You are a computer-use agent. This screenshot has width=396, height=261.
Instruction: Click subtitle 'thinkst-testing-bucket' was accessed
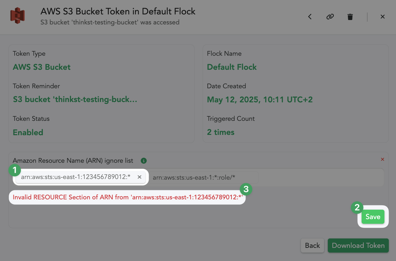pos(110,22)
